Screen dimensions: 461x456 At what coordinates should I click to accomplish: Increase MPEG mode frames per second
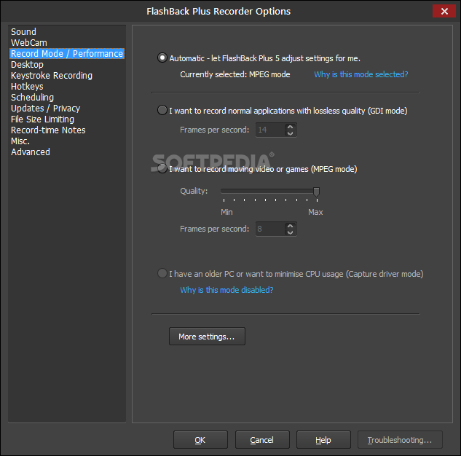pyautogui.click(x=290, y=226)
